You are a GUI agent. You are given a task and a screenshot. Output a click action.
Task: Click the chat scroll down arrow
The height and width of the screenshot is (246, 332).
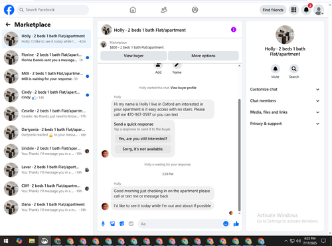tap(239, 213)
